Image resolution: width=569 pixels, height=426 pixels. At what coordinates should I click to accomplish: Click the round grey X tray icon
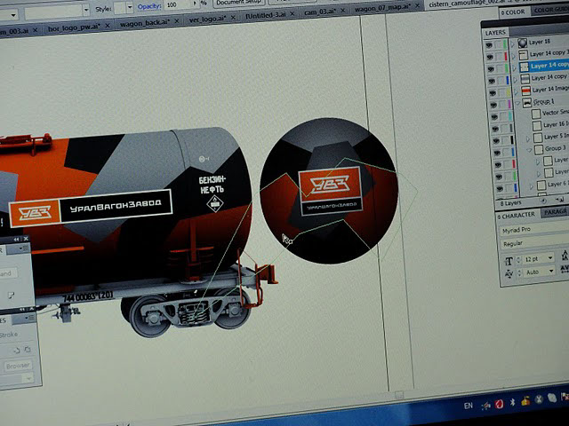pyautogui.click(x=539, y=399)
